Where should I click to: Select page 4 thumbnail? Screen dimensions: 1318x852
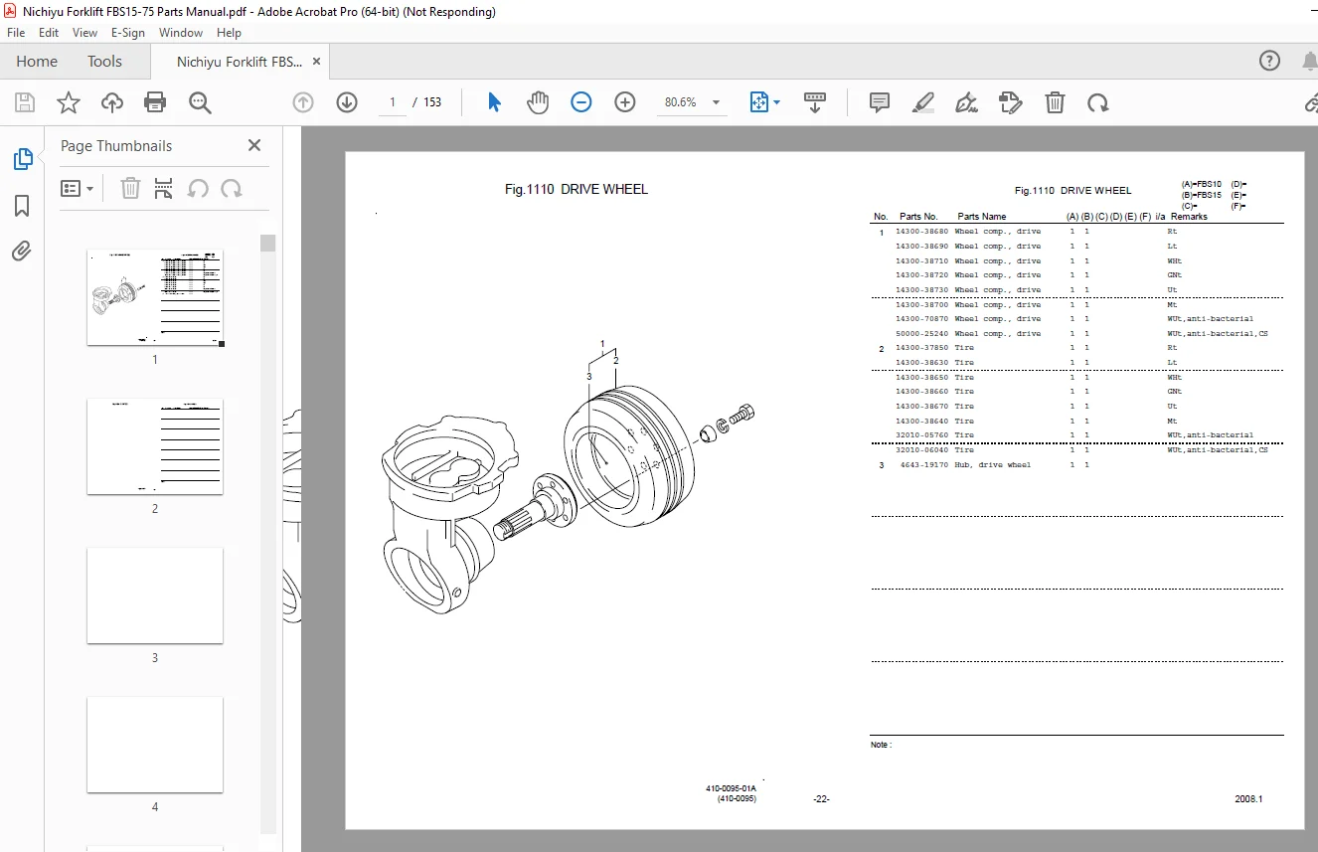pos(155,745)
